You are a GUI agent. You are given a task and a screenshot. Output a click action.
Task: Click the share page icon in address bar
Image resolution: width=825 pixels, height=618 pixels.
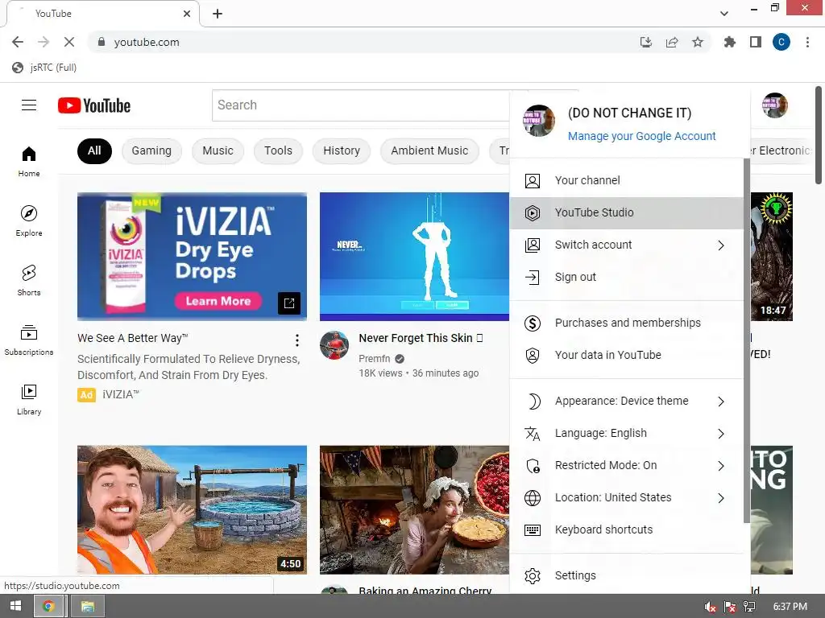pyautogui.click(x=672, y=42)
